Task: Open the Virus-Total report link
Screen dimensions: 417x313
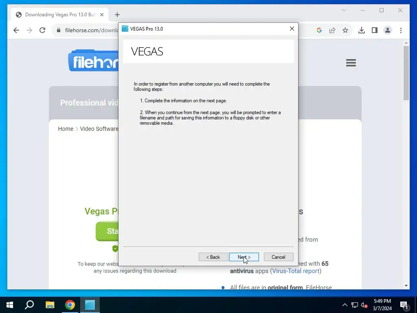Action: pos(296,271)
